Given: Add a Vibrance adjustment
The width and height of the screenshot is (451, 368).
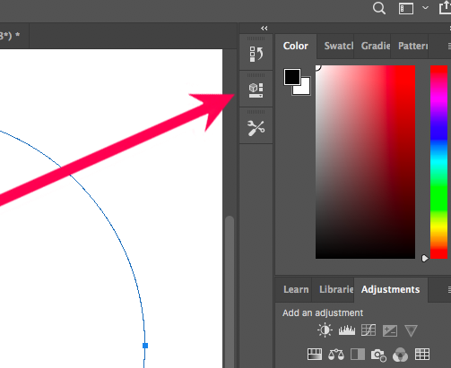Looking at the screenshot, I should point(411,331).
